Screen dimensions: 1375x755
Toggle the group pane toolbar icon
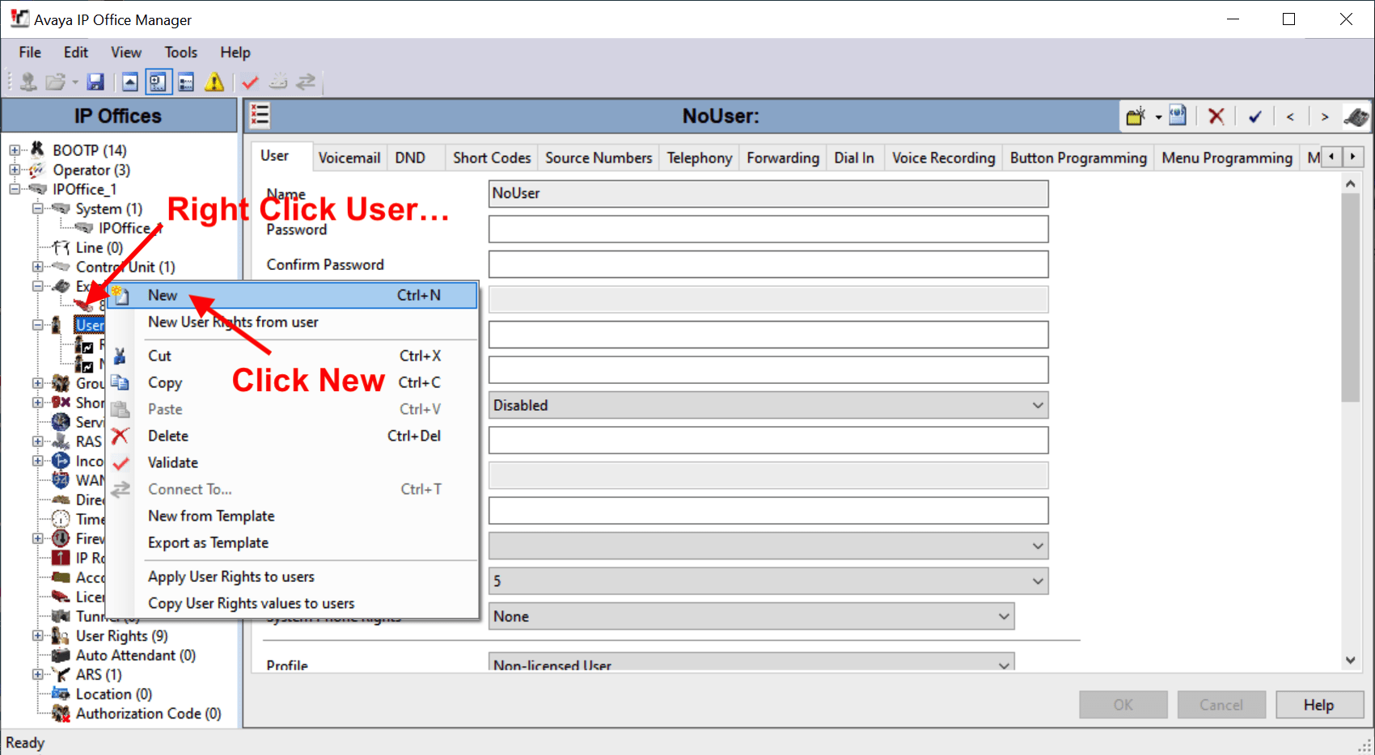tap(186, 82)
